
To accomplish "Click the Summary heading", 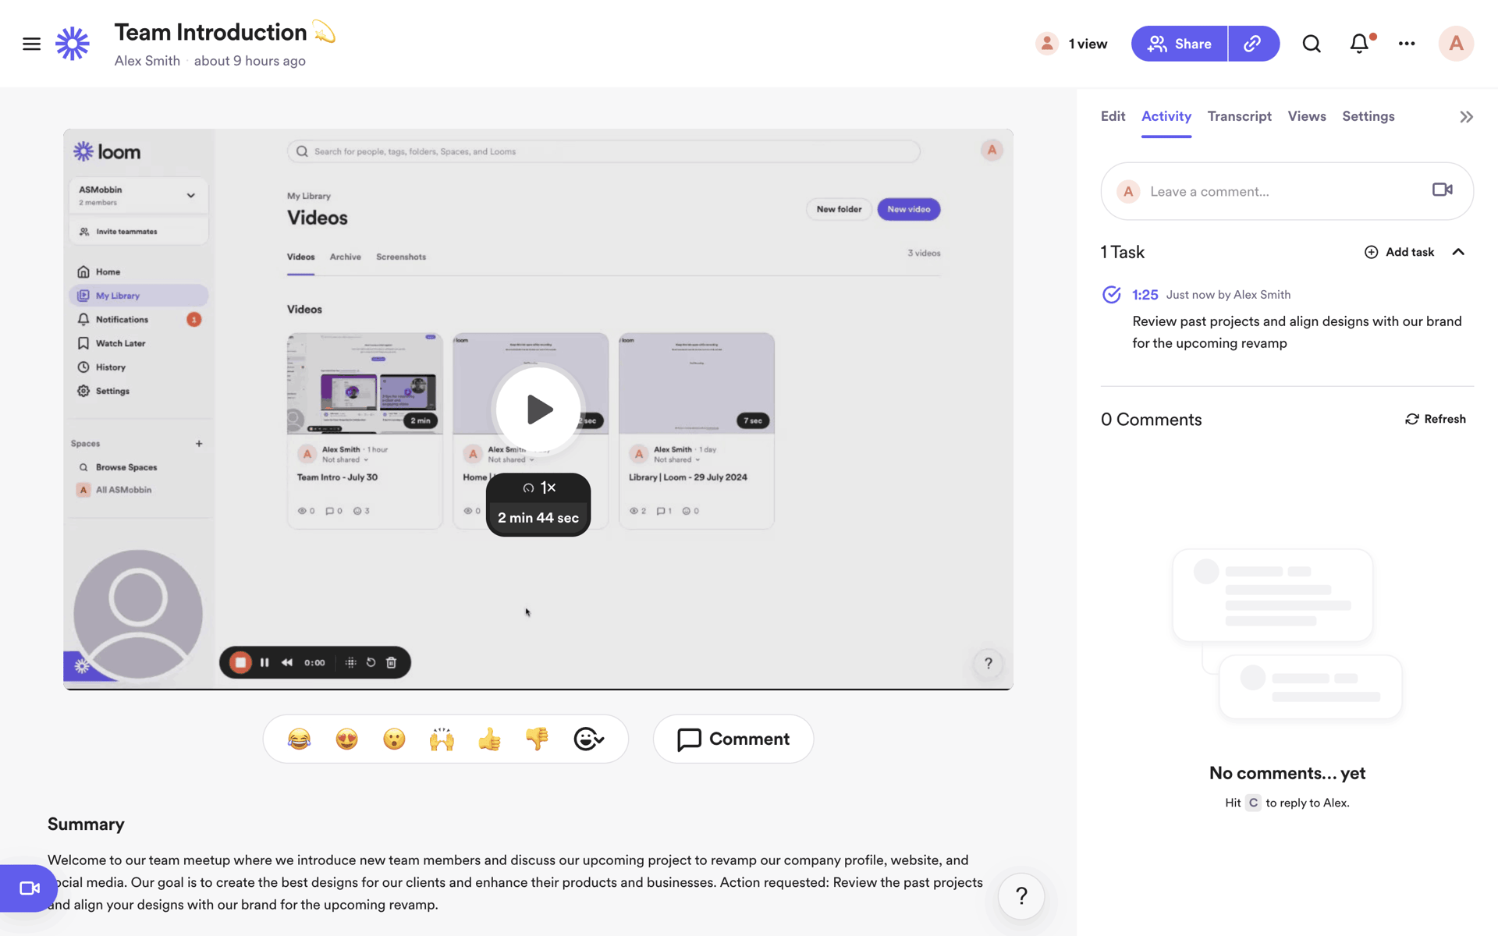I will click(86, 824).
